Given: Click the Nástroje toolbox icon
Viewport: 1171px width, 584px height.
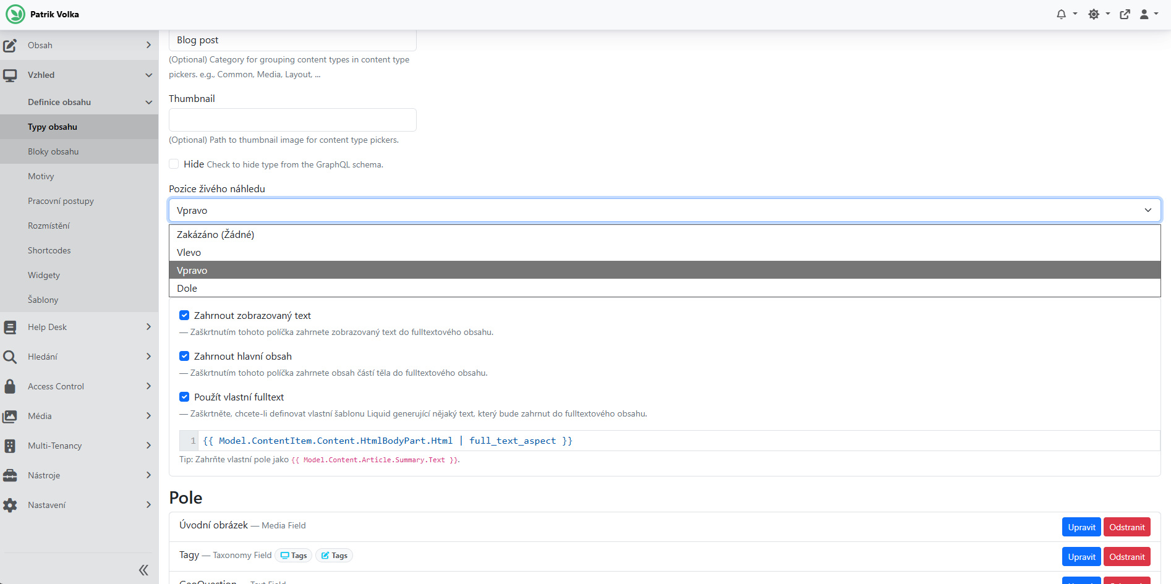Looking at the screenshot, I should coord(10,475).
